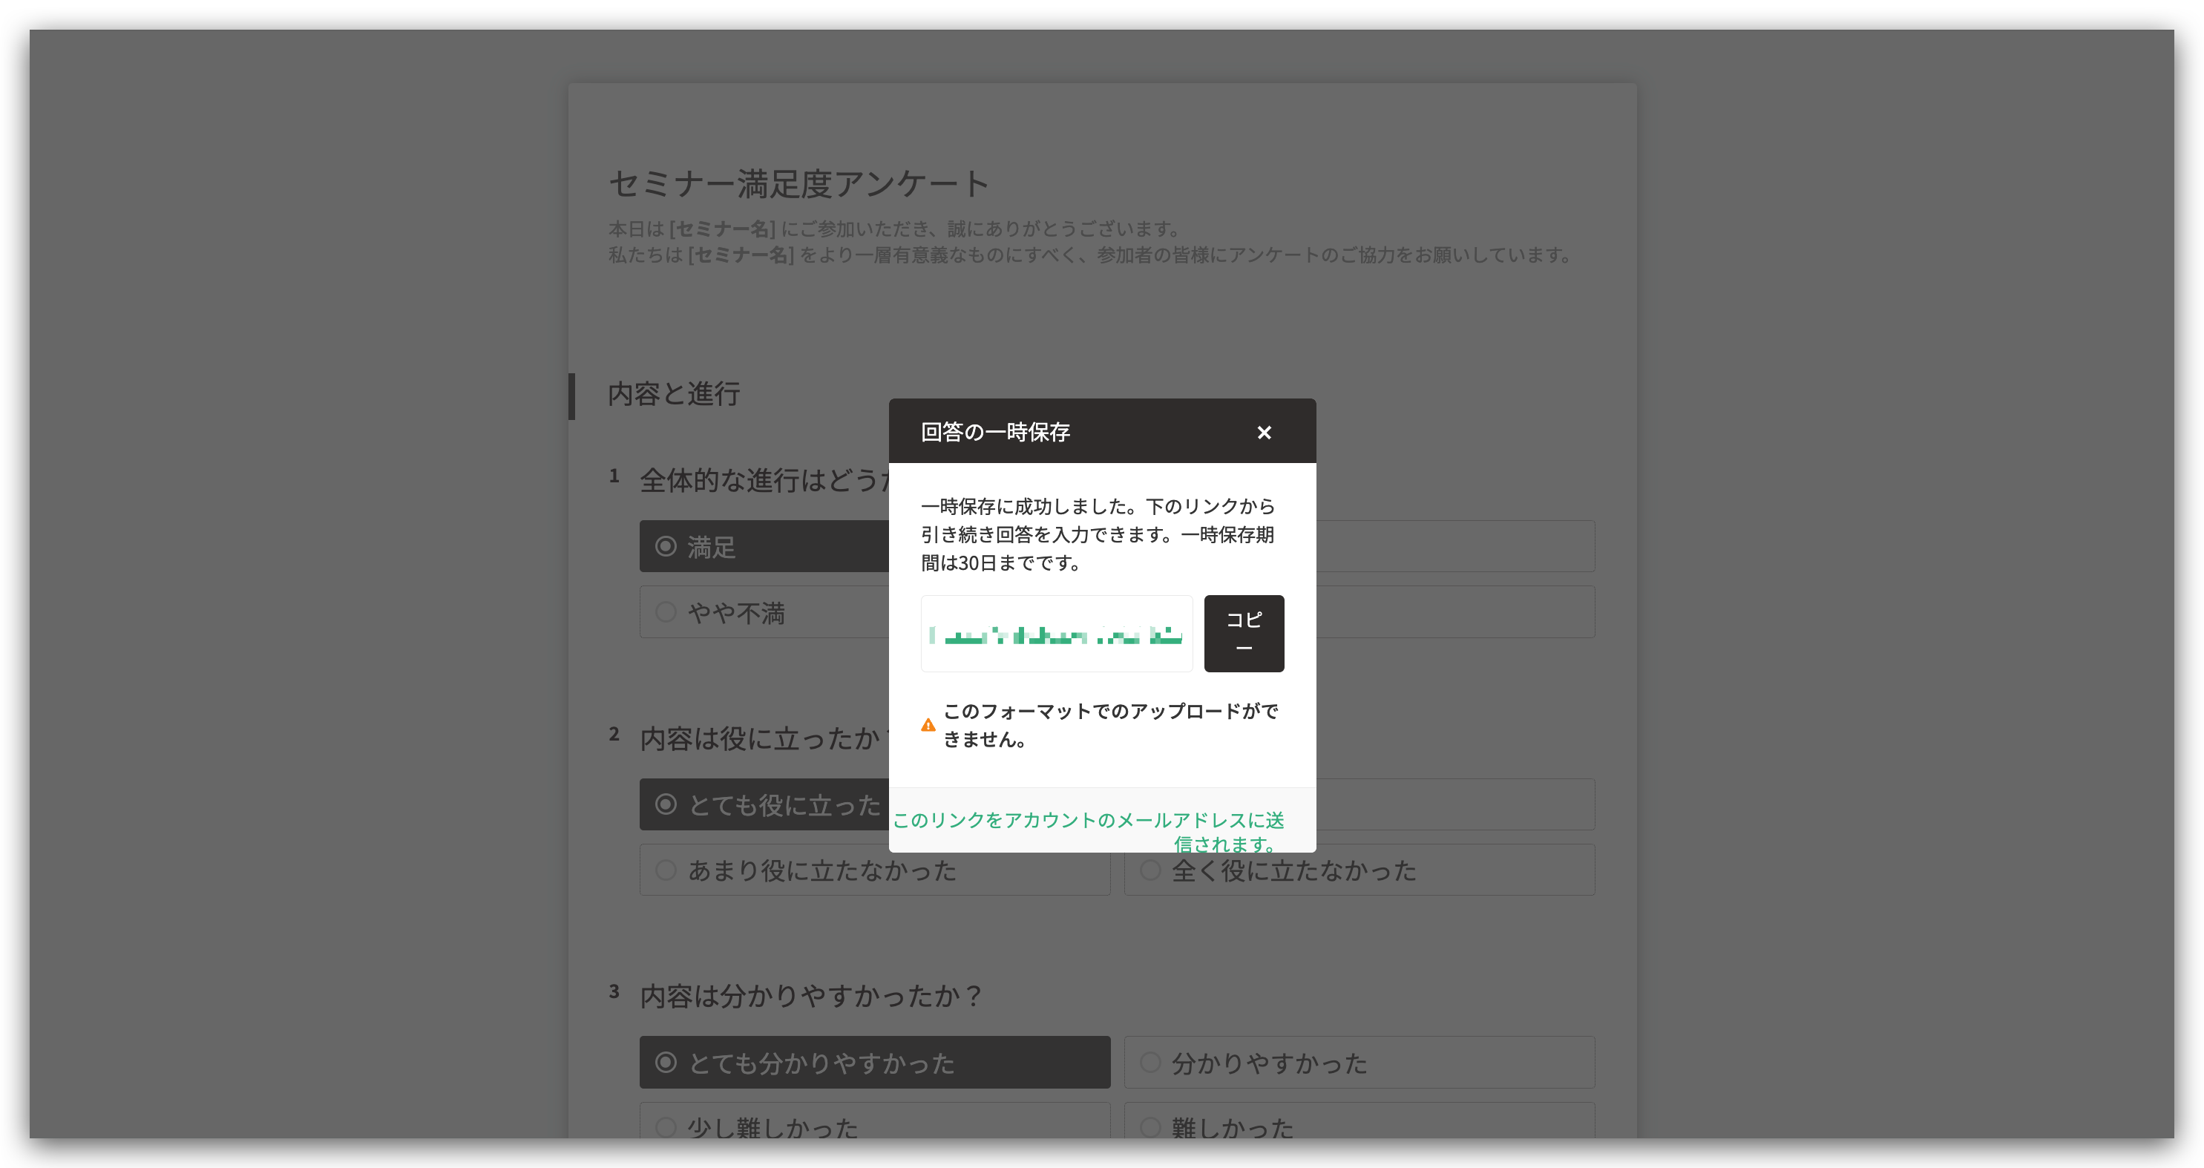Pick the 分かりやすかった option
2204x1168 pixels.
1360,1063
